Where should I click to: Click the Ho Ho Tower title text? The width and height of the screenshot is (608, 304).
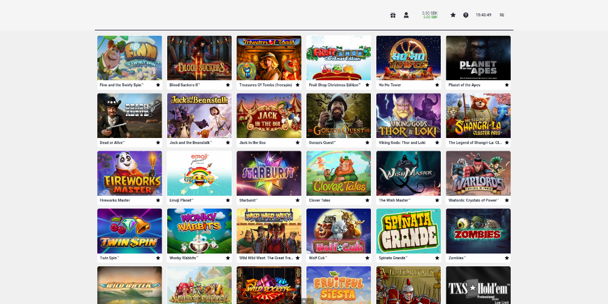[390, 85]
